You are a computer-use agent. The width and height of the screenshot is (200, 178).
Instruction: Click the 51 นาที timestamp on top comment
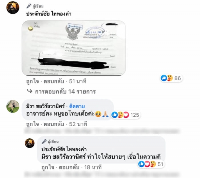point(77,81)
